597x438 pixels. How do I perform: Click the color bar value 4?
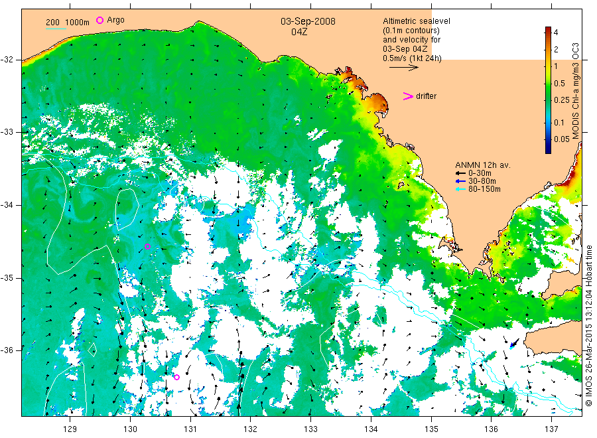pos(555,33)
